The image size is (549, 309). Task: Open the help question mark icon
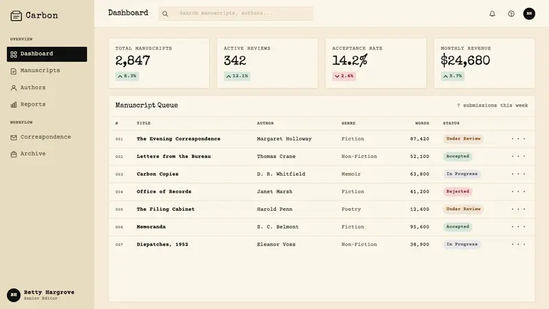(x=511, y=14)
